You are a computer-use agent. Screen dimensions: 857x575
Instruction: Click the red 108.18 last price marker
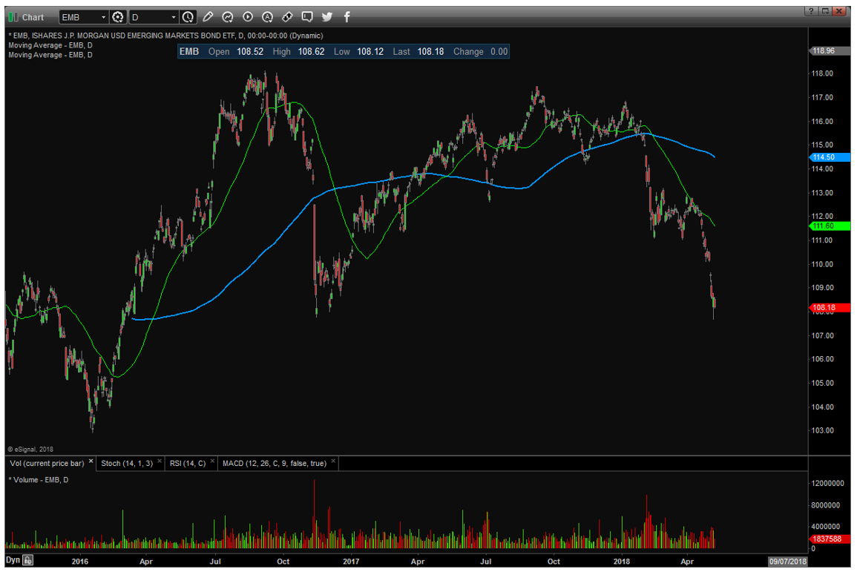[x=828, y=308]
